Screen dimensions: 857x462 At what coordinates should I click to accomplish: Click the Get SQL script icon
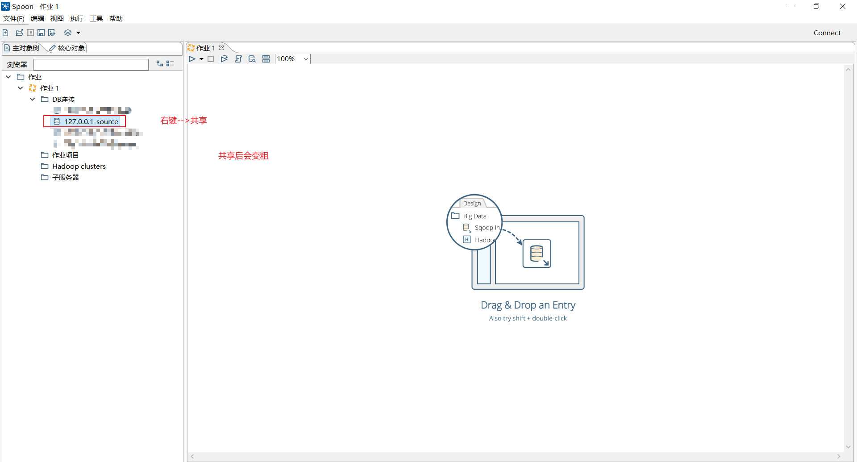click(238, 59)
